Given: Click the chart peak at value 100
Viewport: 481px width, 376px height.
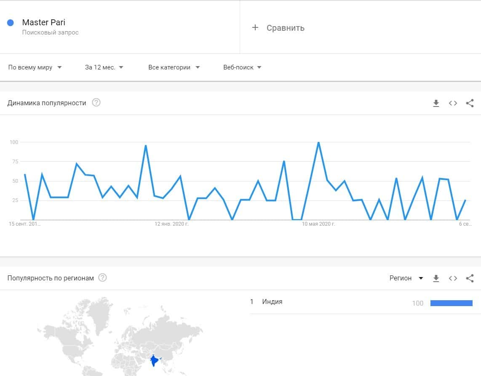Looking at the screenshot, I should (x=318, y=143).
